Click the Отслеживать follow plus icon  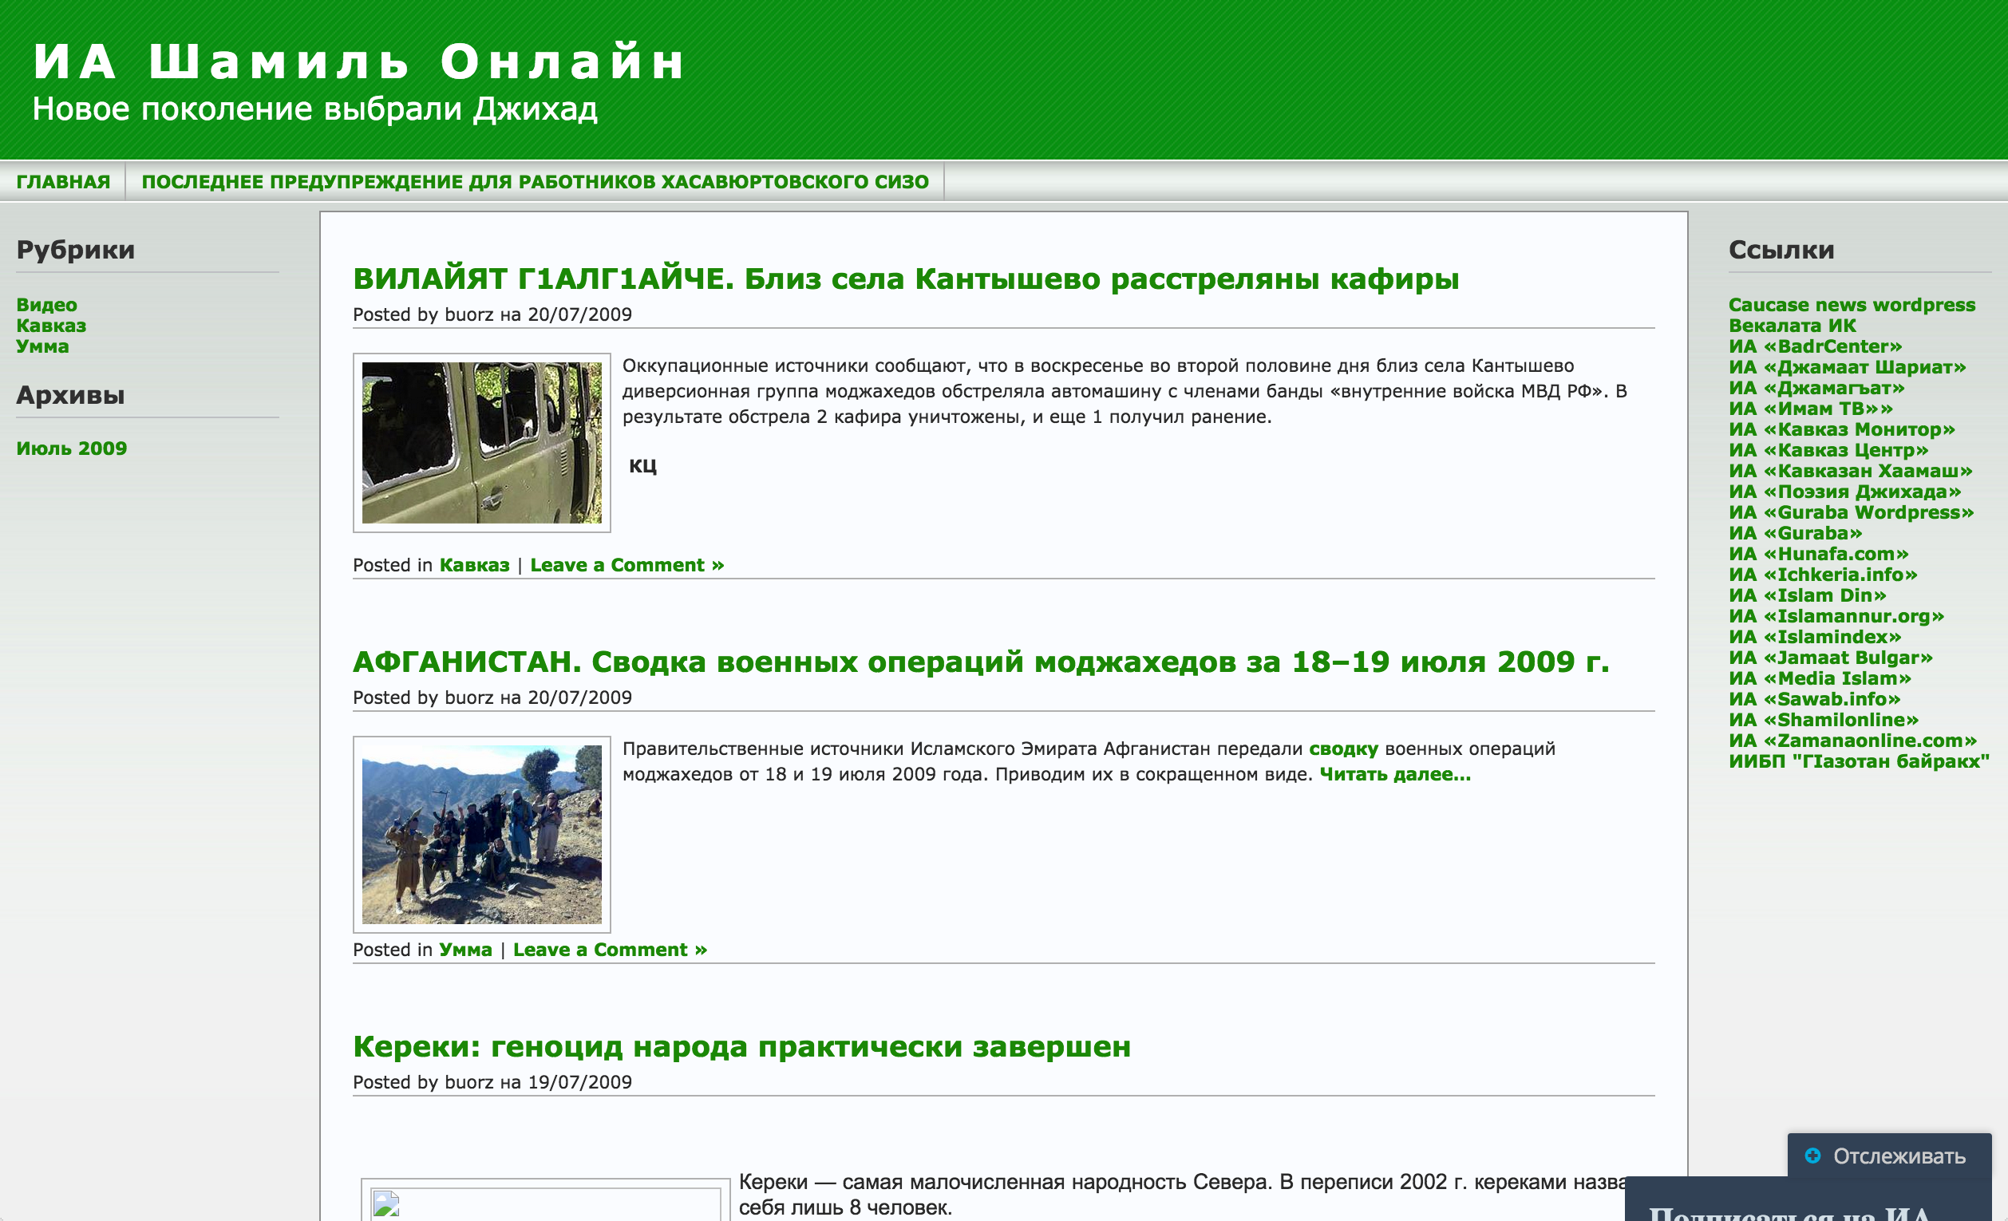[1812, 1156]
